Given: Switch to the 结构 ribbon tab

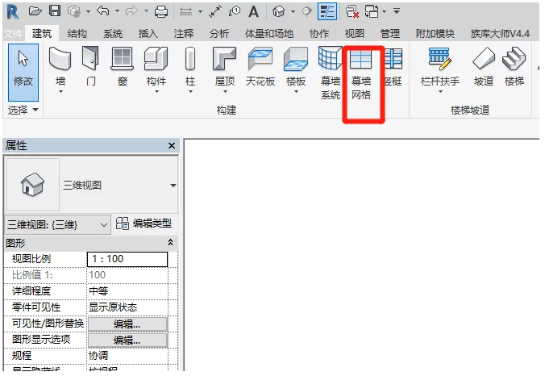Looking at the screenshot, I should pos(77,34).
